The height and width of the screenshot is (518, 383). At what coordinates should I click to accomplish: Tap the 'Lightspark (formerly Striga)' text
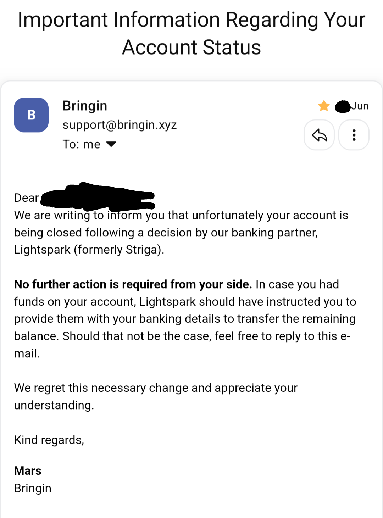(x=89, y=250)
